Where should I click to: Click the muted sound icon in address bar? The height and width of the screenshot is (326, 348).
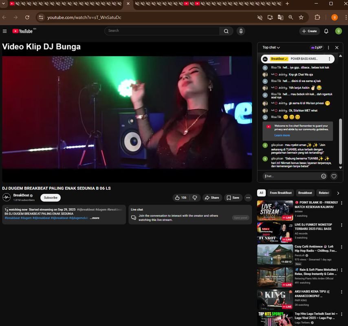pos(260,17)
